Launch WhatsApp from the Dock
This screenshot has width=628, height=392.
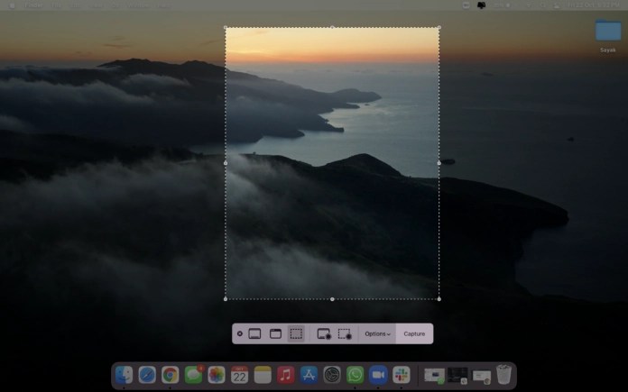pos(356,375)
